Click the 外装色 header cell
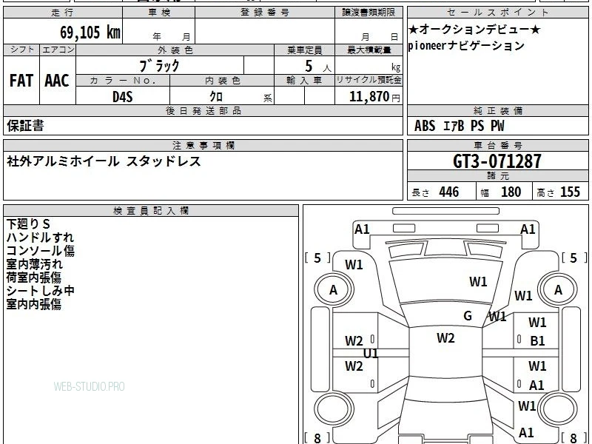Screen dimensions: 592x444 [x=175, y=50]
